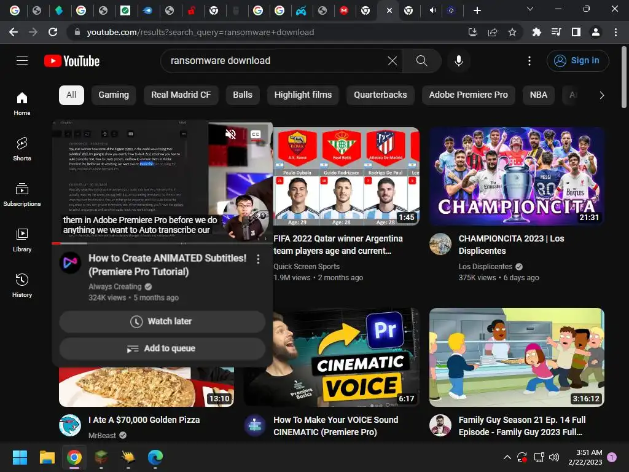Select the Real Madrid CF chip
The height and width of the screenshot is (472, 629).
pyautogui.click(x=181, y=95)
